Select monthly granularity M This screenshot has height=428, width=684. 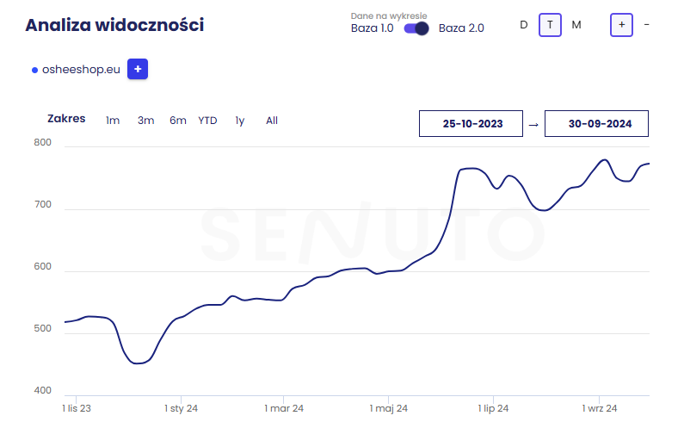click(576, 25)
